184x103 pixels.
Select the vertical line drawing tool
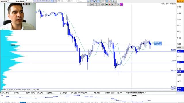coord(89,5)
